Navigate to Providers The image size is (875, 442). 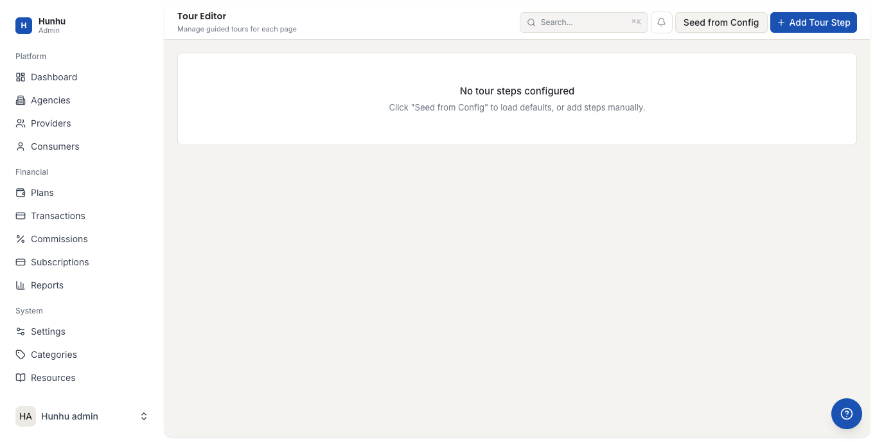pos(82,123)
